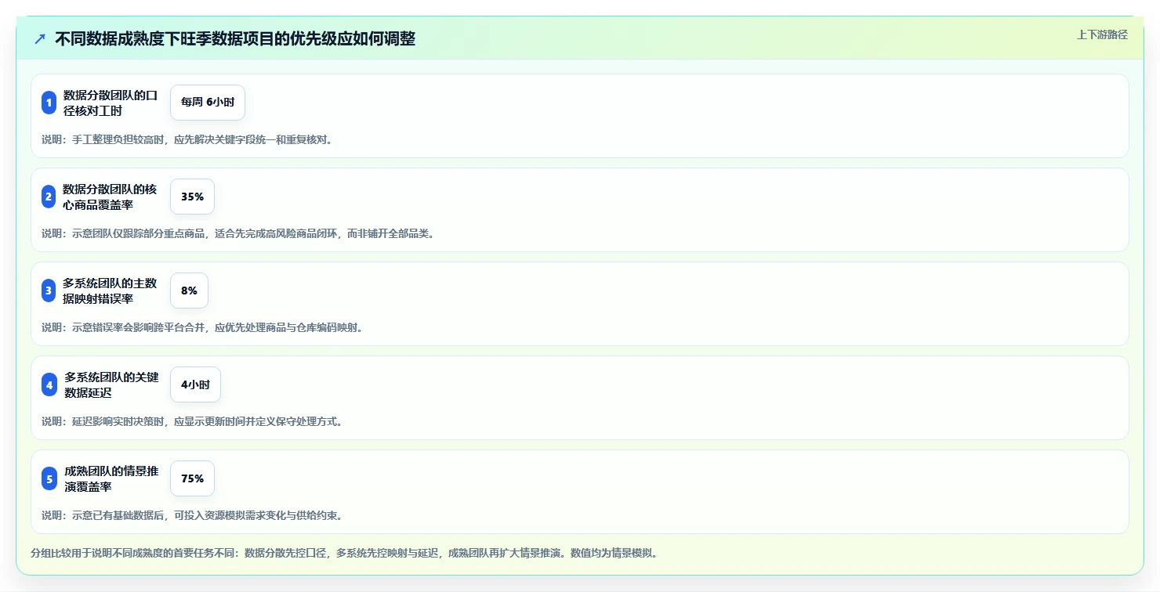This screenshot has width=1160, height=592.
Task: Click the number 1 badge
Action: tap(49, 103)
